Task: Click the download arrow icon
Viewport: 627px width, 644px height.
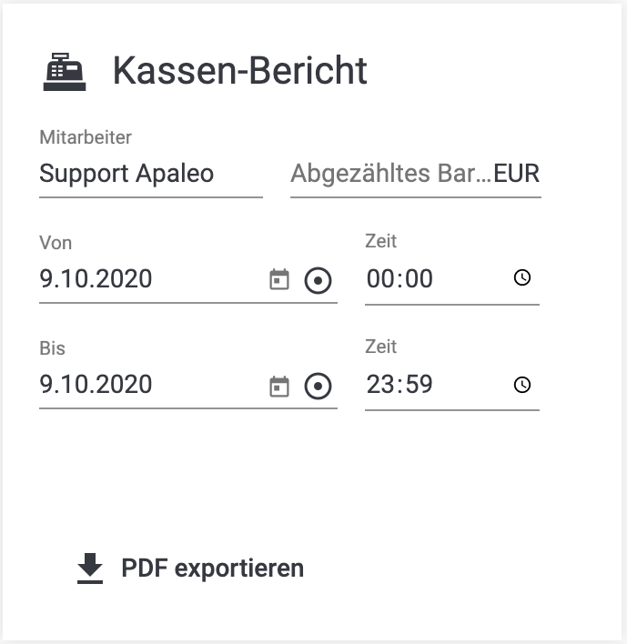Action: click(x=90, y=568)
